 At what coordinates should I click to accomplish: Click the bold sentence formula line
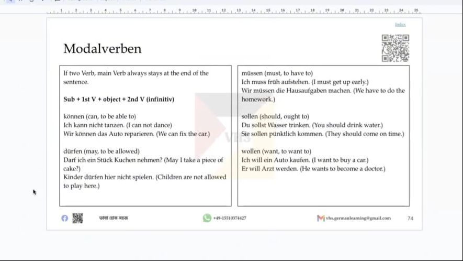pyautogui.click(x=119, y=99)
